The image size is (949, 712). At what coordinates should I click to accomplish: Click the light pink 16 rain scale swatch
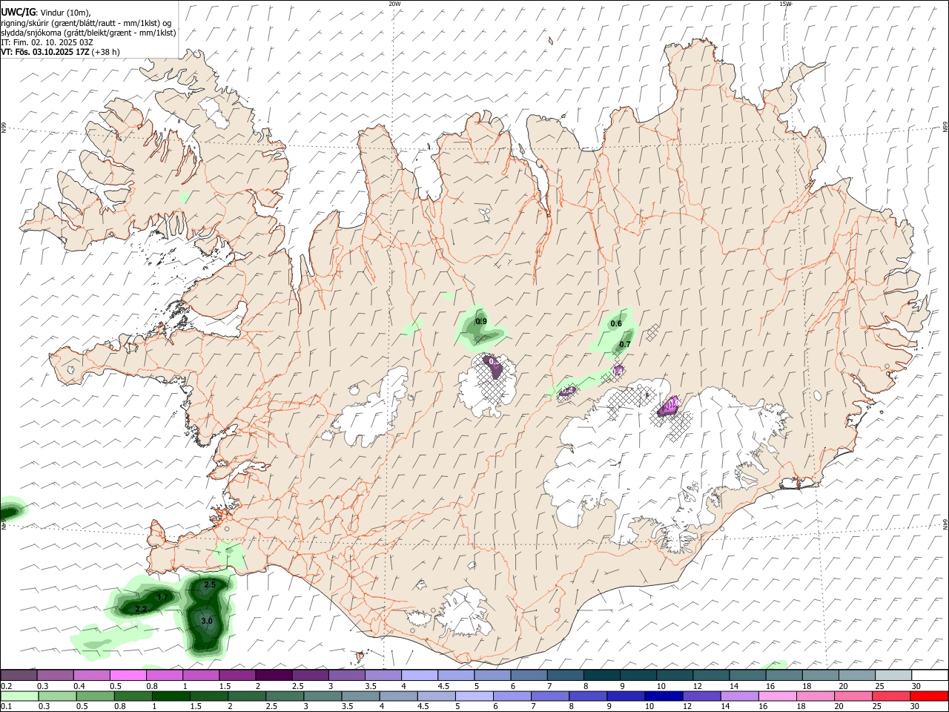(x=777, y=696)
